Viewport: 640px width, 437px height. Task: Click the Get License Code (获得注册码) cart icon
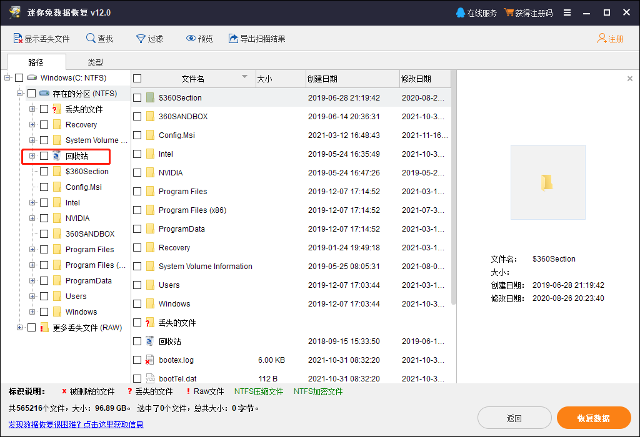tap(509, 12)
